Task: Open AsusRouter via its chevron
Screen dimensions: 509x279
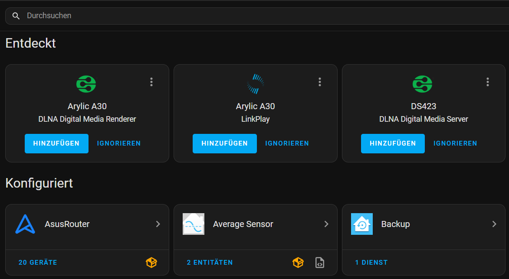Action: (158, 224)
